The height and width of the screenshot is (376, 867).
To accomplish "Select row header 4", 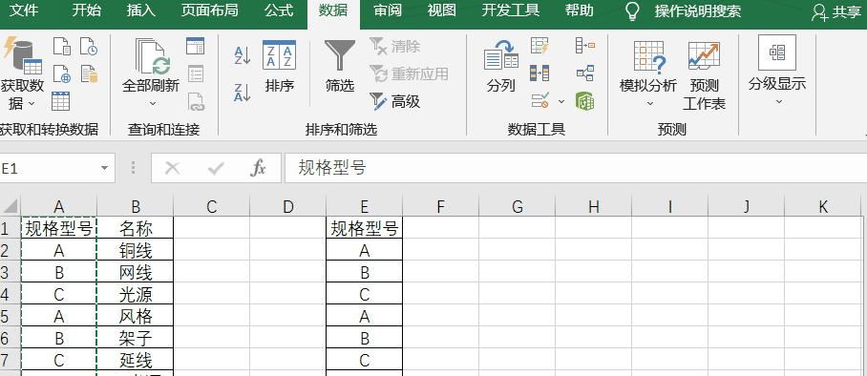I will pyautogui.click(x=10, y=294).
